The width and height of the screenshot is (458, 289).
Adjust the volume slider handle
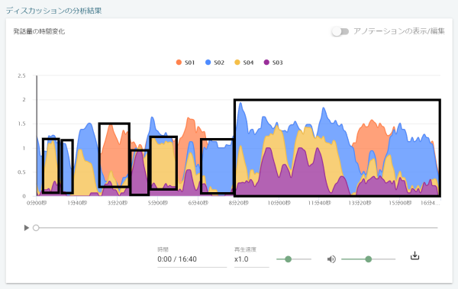369,259
